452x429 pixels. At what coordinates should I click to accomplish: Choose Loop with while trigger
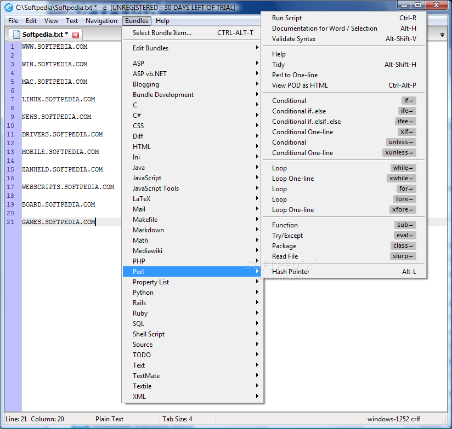coord(343,168)
